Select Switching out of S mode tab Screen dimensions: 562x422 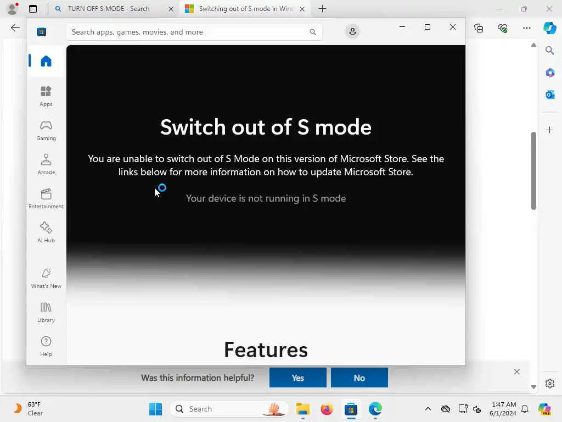pos(245,9)
